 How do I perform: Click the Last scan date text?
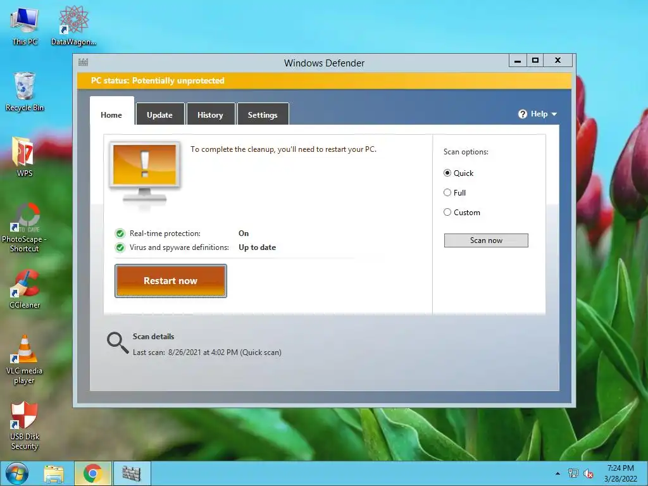coord(207,352)
